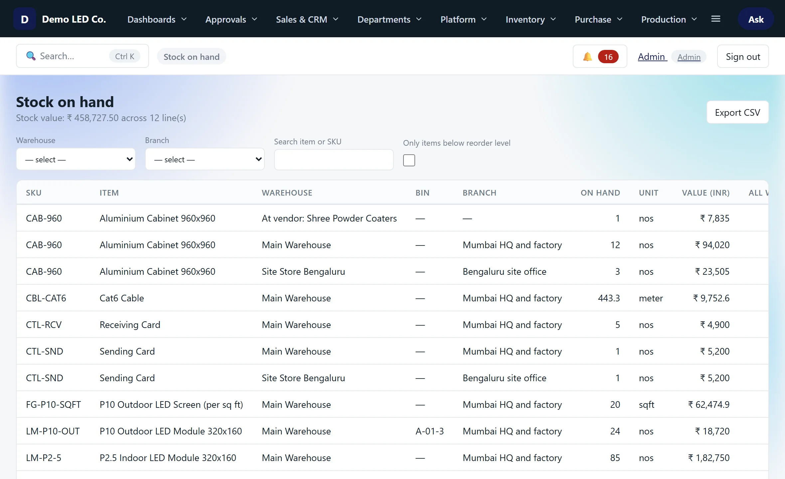
Task: Focus the Search item or SKU field
Action: point(334,160)
